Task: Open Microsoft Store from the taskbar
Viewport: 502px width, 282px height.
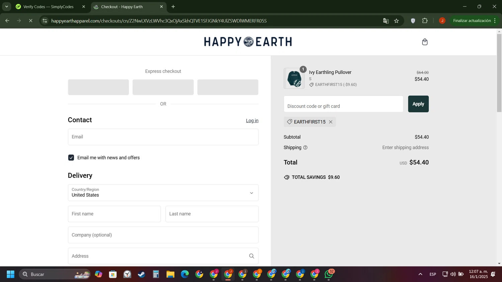Action: (113, 274)
